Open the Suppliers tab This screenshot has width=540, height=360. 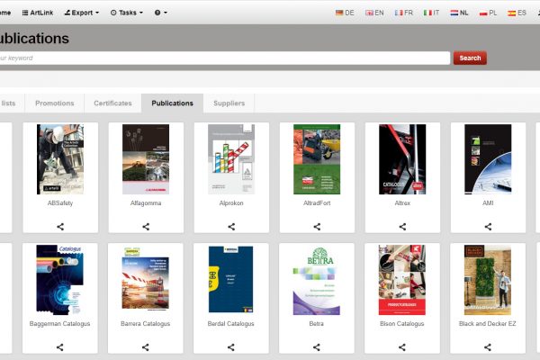click(x=229, y=103)
